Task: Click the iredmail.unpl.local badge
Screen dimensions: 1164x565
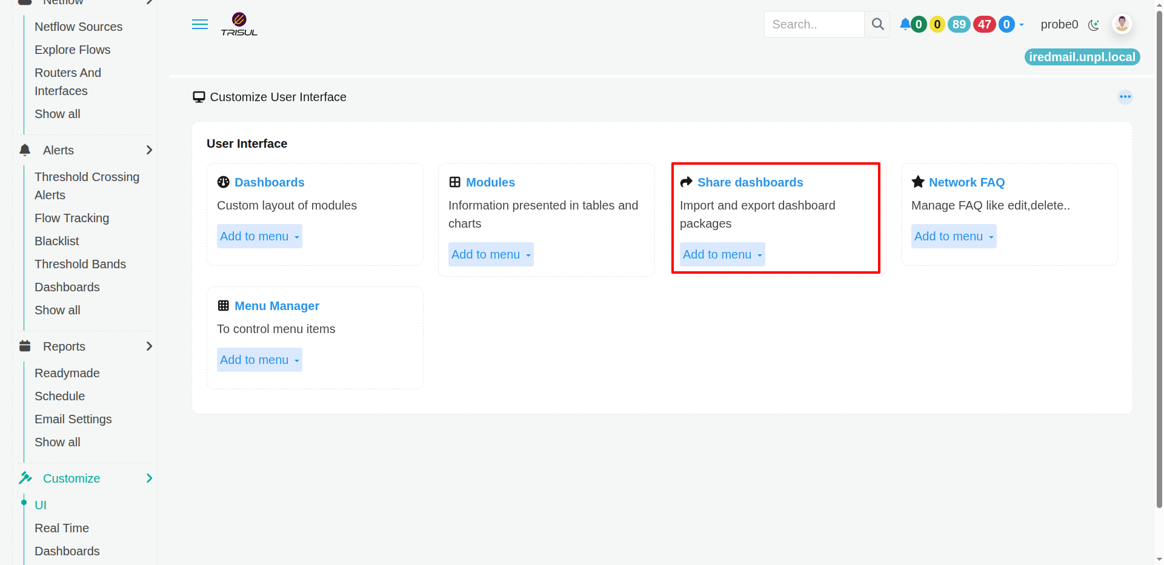Action: tap(1082, 57)
